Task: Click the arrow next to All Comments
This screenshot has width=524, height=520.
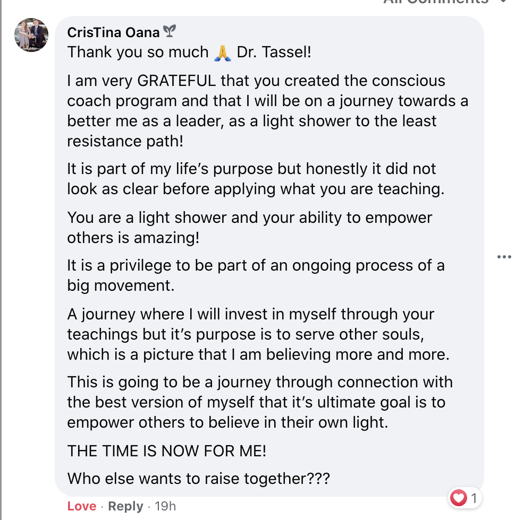Action: 503,2
